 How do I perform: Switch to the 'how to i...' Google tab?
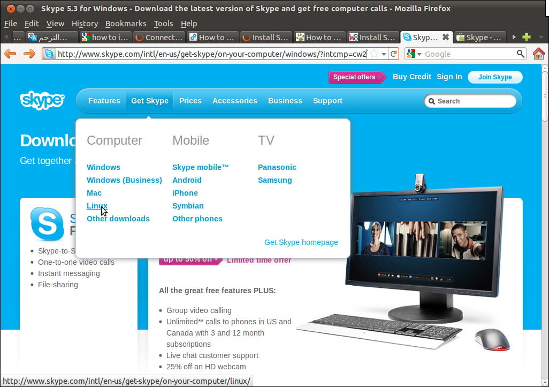click(x=105, y=37)
